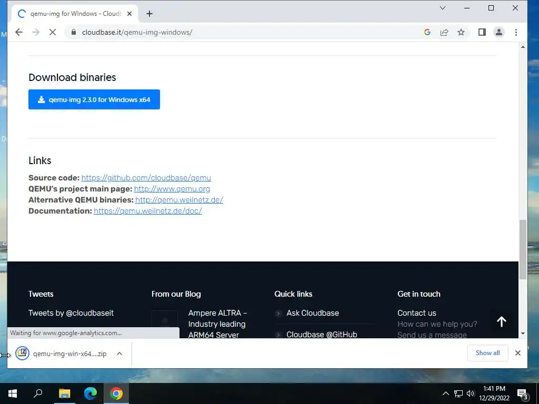Viewport: 539px width, 404px height.
Task: Show all downloads
Action: [x=488, y=353]
